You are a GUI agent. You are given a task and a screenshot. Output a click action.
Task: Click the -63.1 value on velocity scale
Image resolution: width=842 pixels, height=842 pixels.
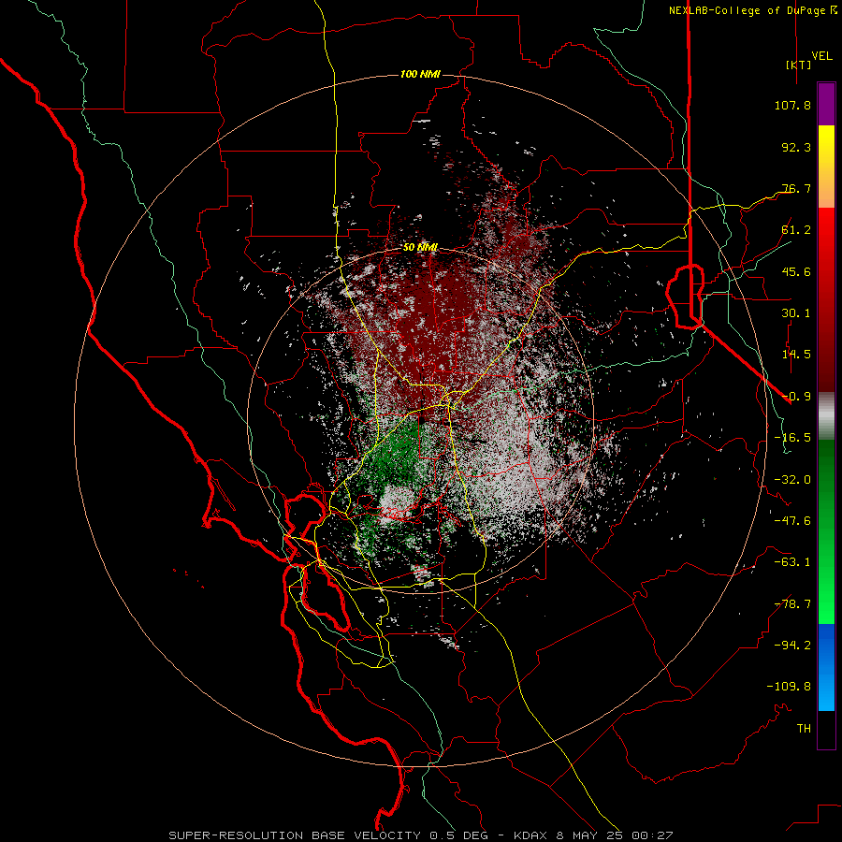click(792, 562)
